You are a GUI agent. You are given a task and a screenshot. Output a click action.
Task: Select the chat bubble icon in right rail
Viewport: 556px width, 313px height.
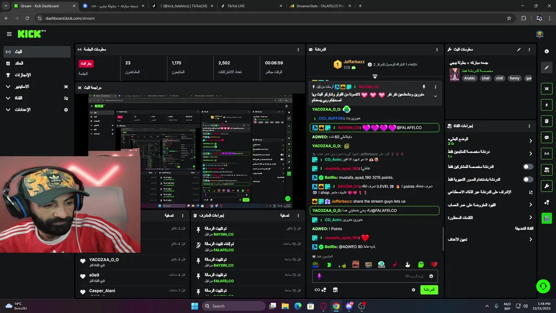point(546,137)
